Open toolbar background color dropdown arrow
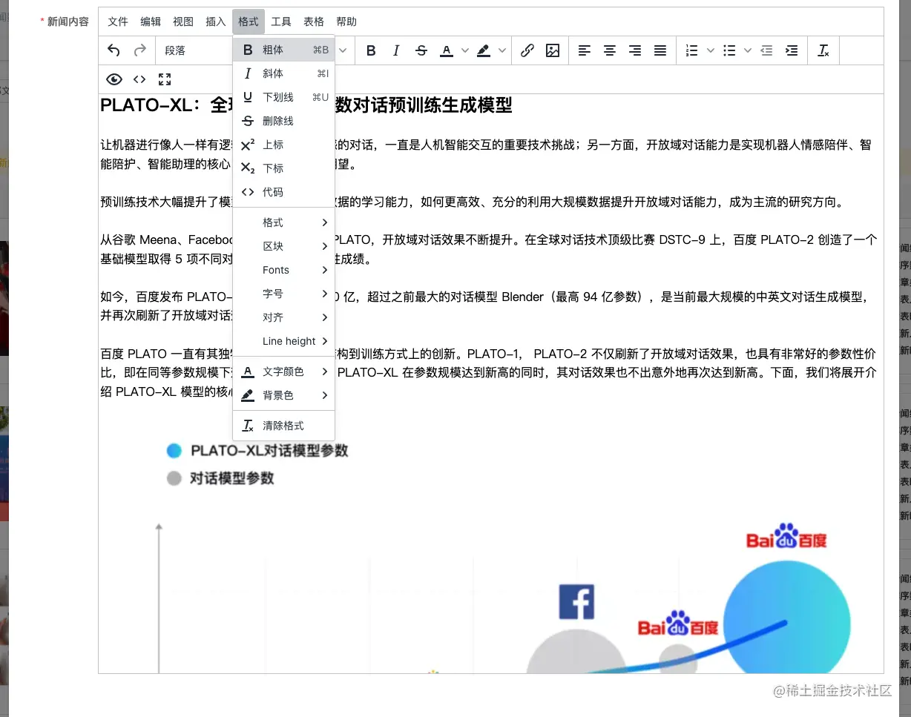This screenshot has width=911, height=717. [x=502, y=50]
